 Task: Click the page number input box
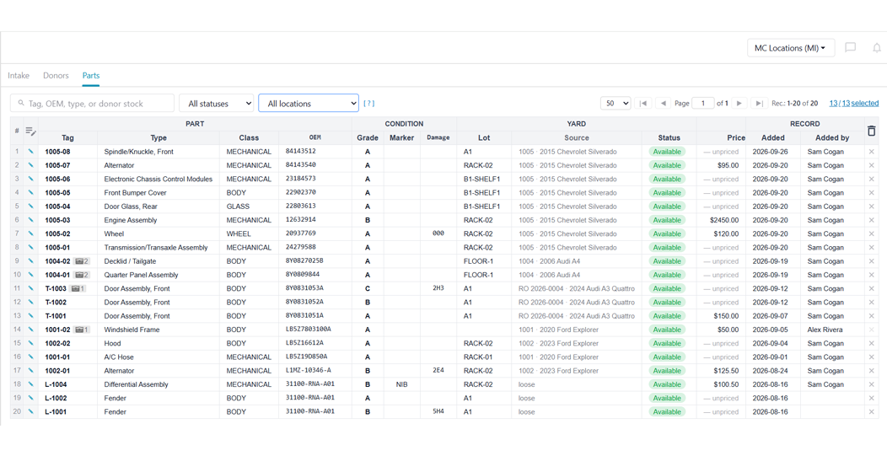703,104
